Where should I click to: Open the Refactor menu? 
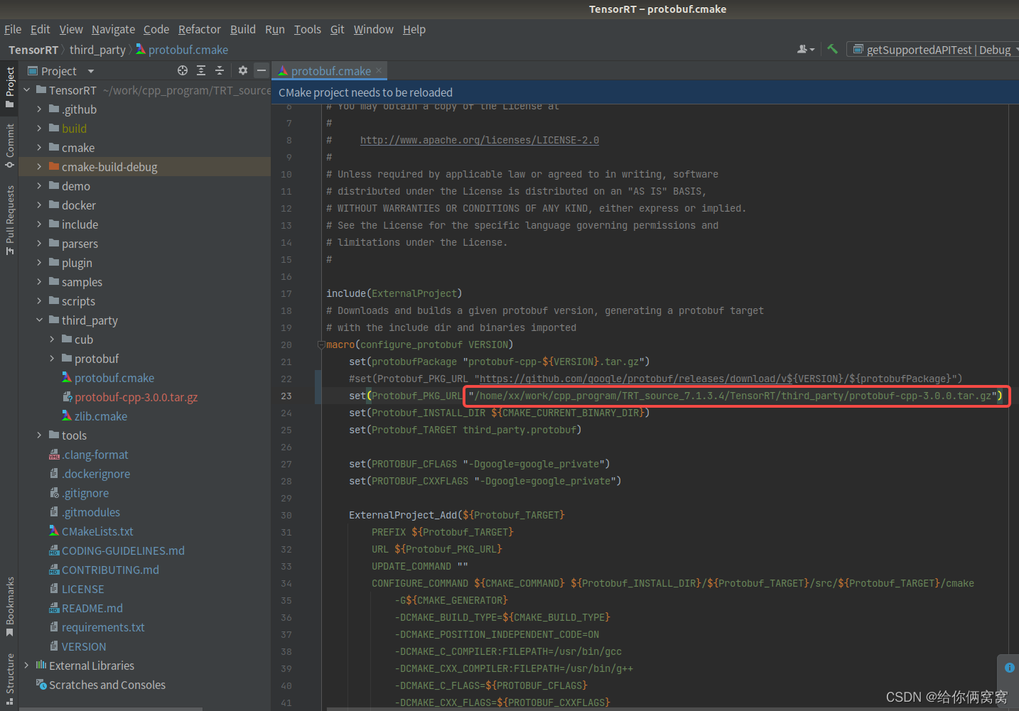(x=200, y=29)
